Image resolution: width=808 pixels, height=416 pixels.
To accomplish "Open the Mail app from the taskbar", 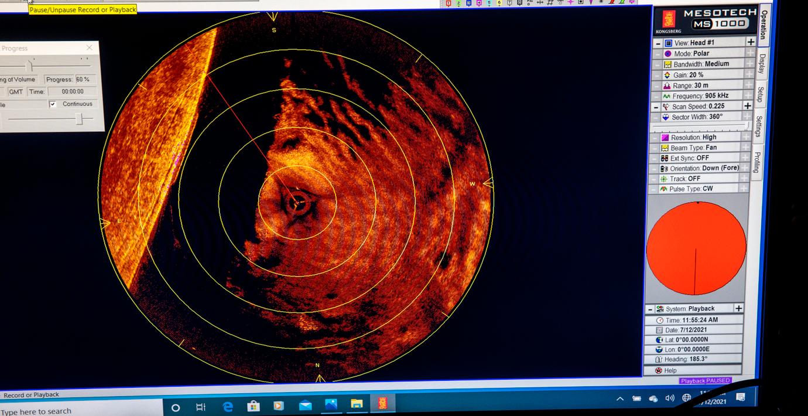I will pos(305,405).
